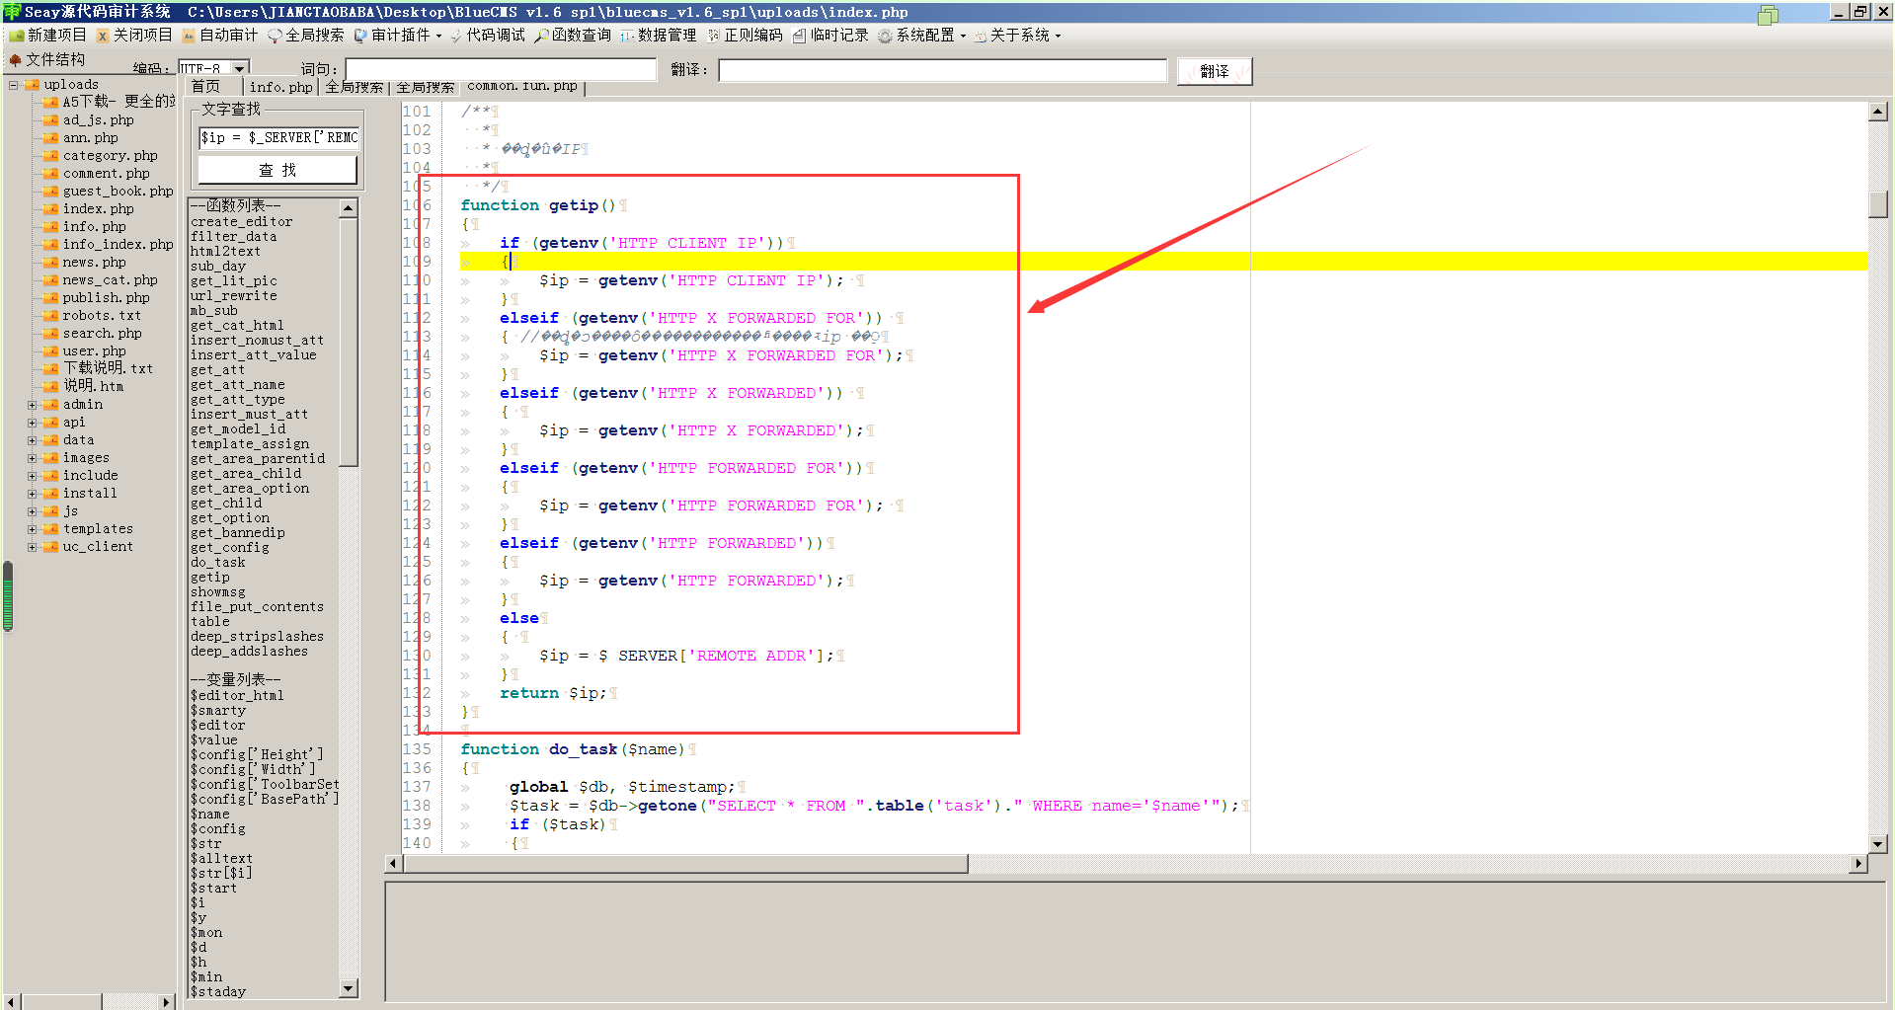
Task: Click code editor scroll-down arrow
Action: (x=1878, y=844)
